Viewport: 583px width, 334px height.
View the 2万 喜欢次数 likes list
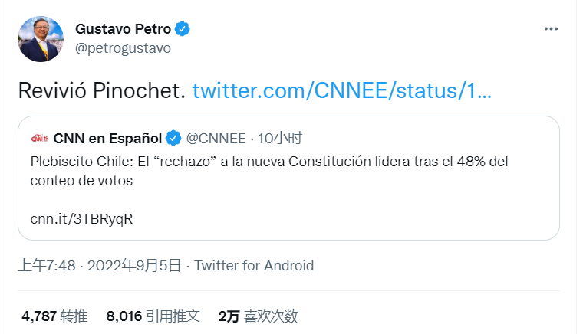coord(258,316)
